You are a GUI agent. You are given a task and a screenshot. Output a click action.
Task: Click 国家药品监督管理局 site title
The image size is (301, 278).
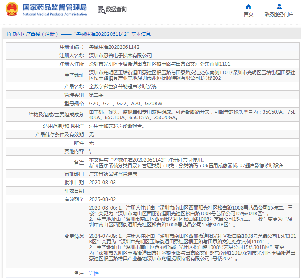[55, 7]
